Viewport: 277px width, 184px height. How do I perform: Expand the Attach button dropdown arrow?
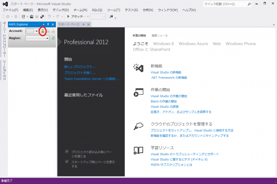coord(88,17)
